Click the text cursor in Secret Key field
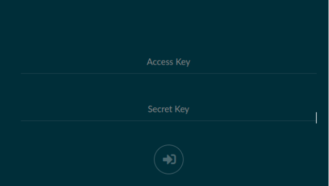Screen dimensions: 329x186 316,118
